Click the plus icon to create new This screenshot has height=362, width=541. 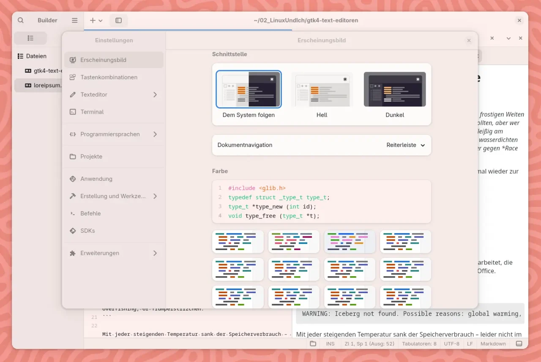click(x=93, y=20)
